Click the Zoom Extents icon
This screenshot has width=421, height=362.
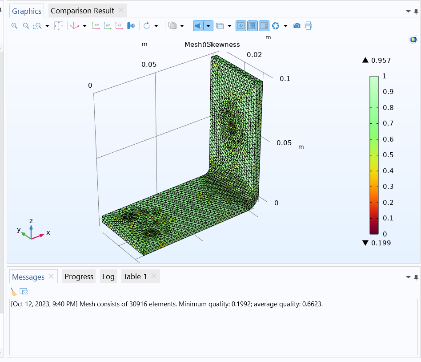(59, 26)
